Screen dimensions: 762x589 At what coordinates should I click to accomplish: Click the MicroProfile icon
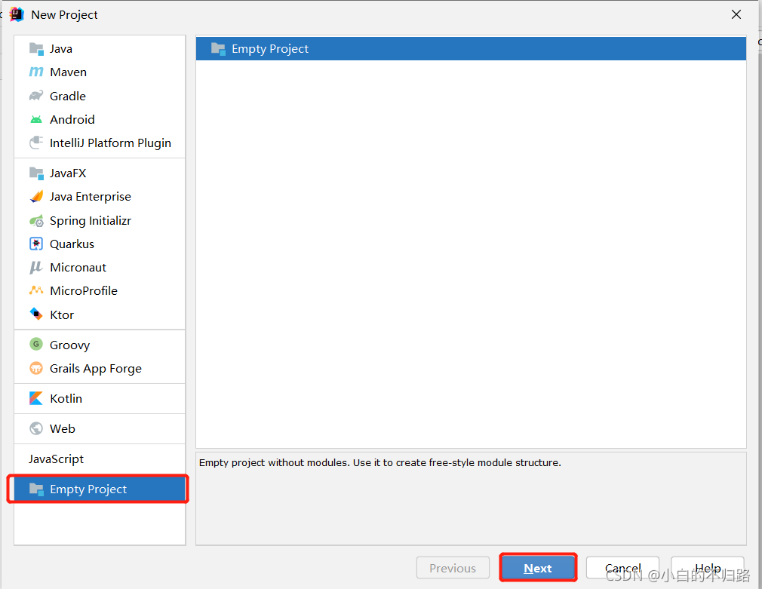[x=36, y=290]
